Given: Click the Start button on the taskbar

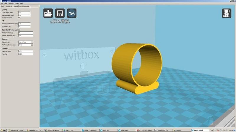Looking at the screenshot, I should tap(4, 130).
